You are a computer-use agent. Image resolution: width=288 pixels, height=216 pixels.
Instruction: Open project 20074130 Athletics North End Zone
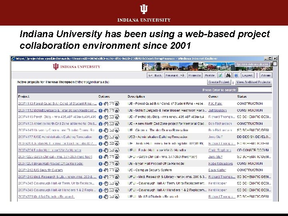[57, 124]
